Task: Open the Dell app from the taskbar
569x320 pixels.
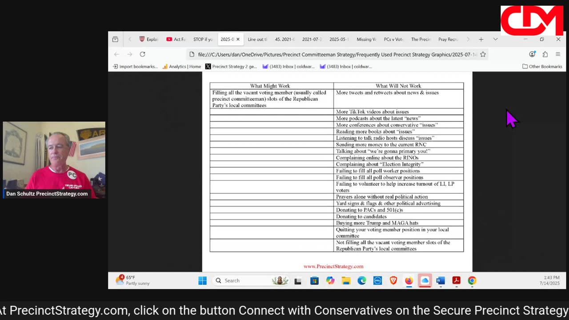Action: point(377,280)
